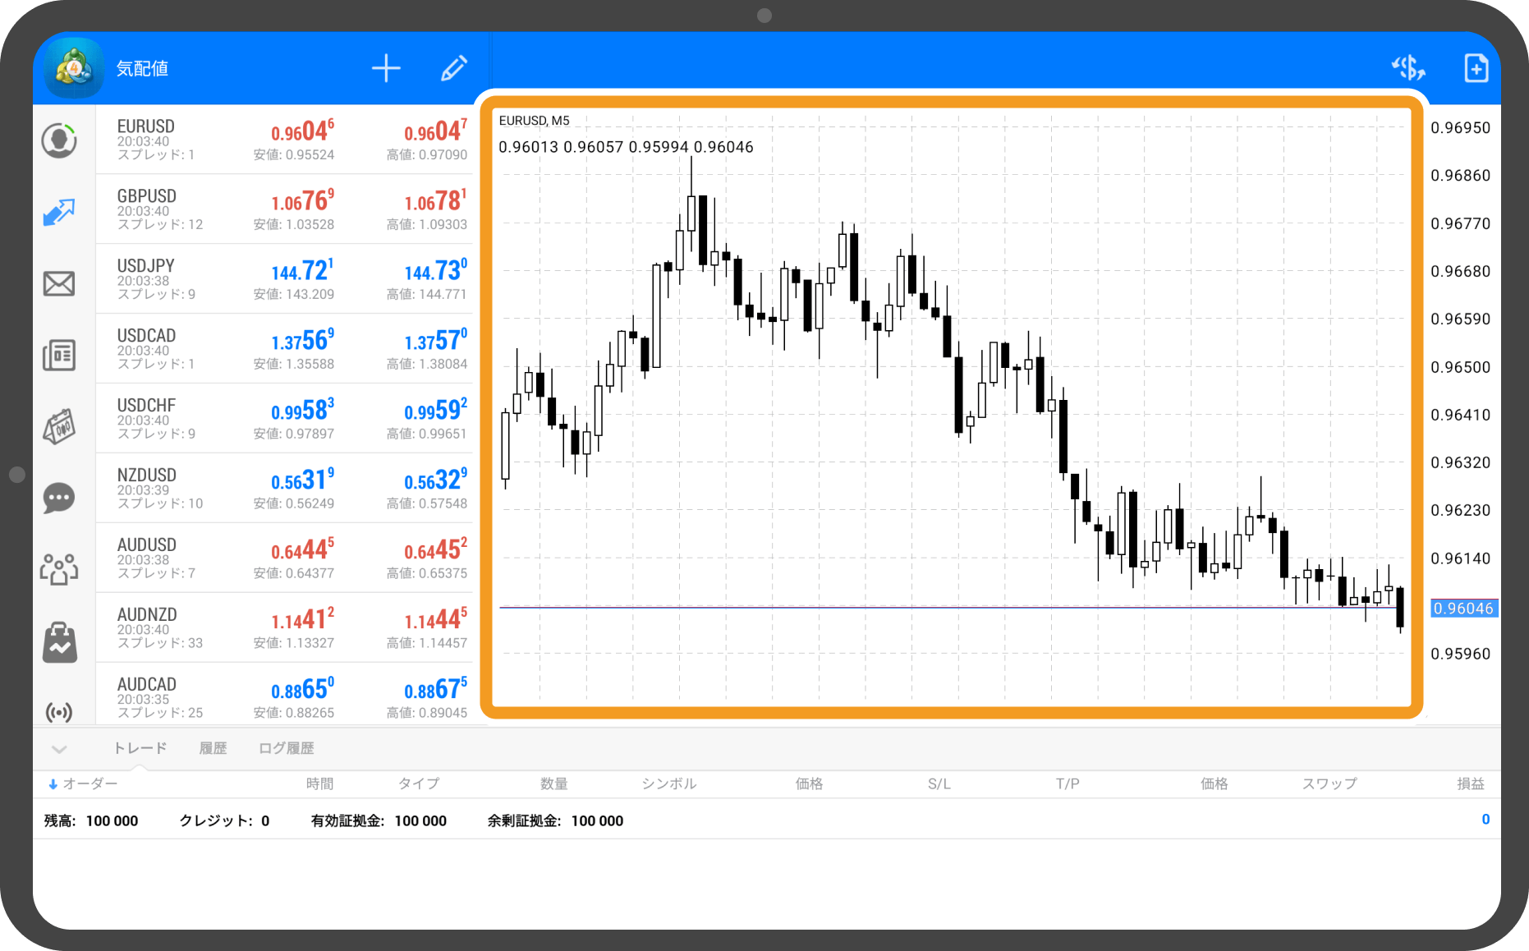Open the mailbox envelope icon
This screenshot has height=951, width=1529.
(59, 284)
